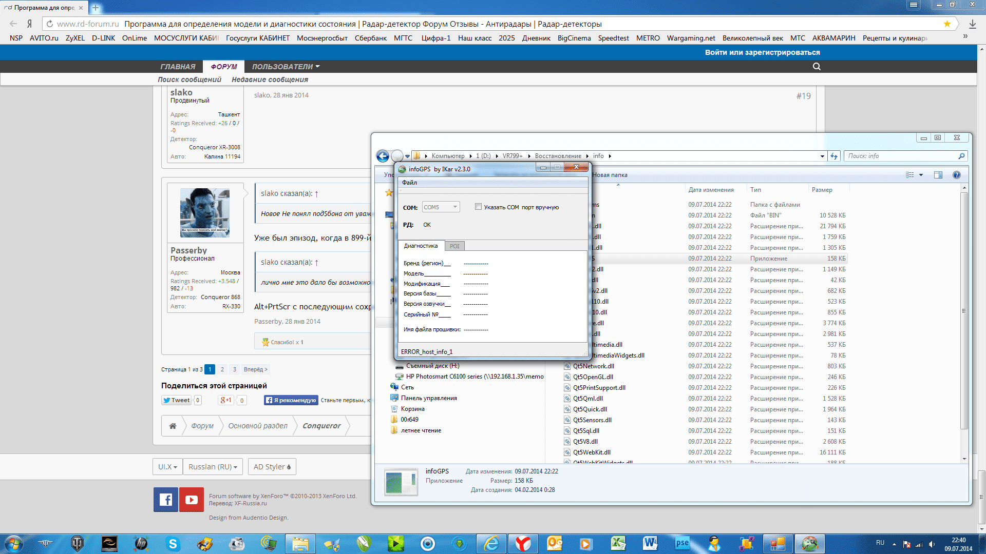Click the Explorer back arrow button
This screenshot has width=986, height=554.
(x=383, y=156)
